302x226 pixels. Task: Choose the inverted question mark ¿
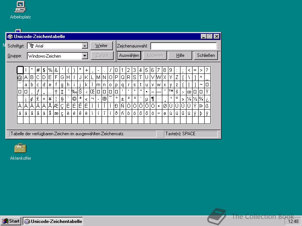207,99
